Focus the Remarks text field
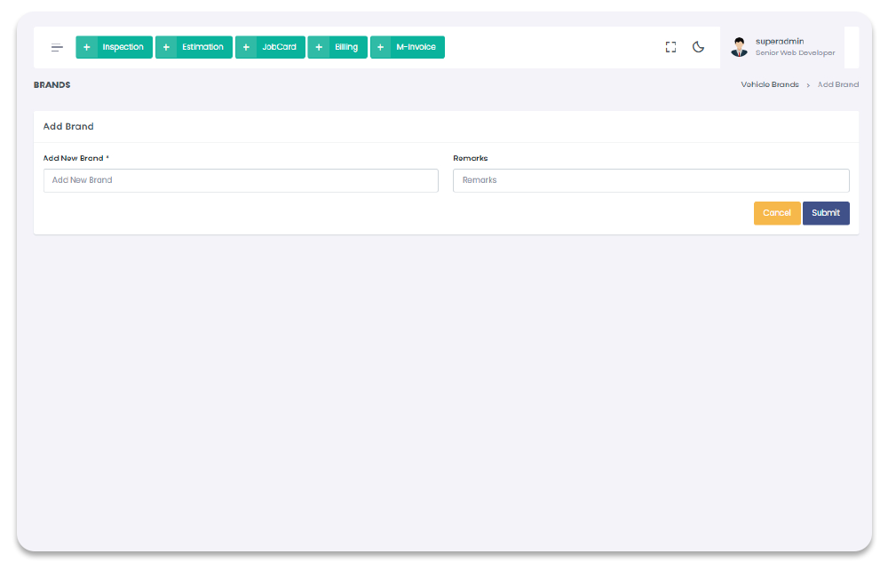888x562 pixels. point(651,180)
